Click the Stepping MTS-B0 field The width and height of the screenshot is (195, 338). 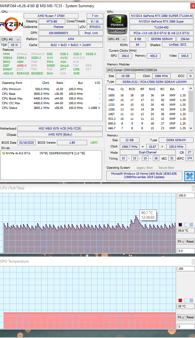click(52, 21)
